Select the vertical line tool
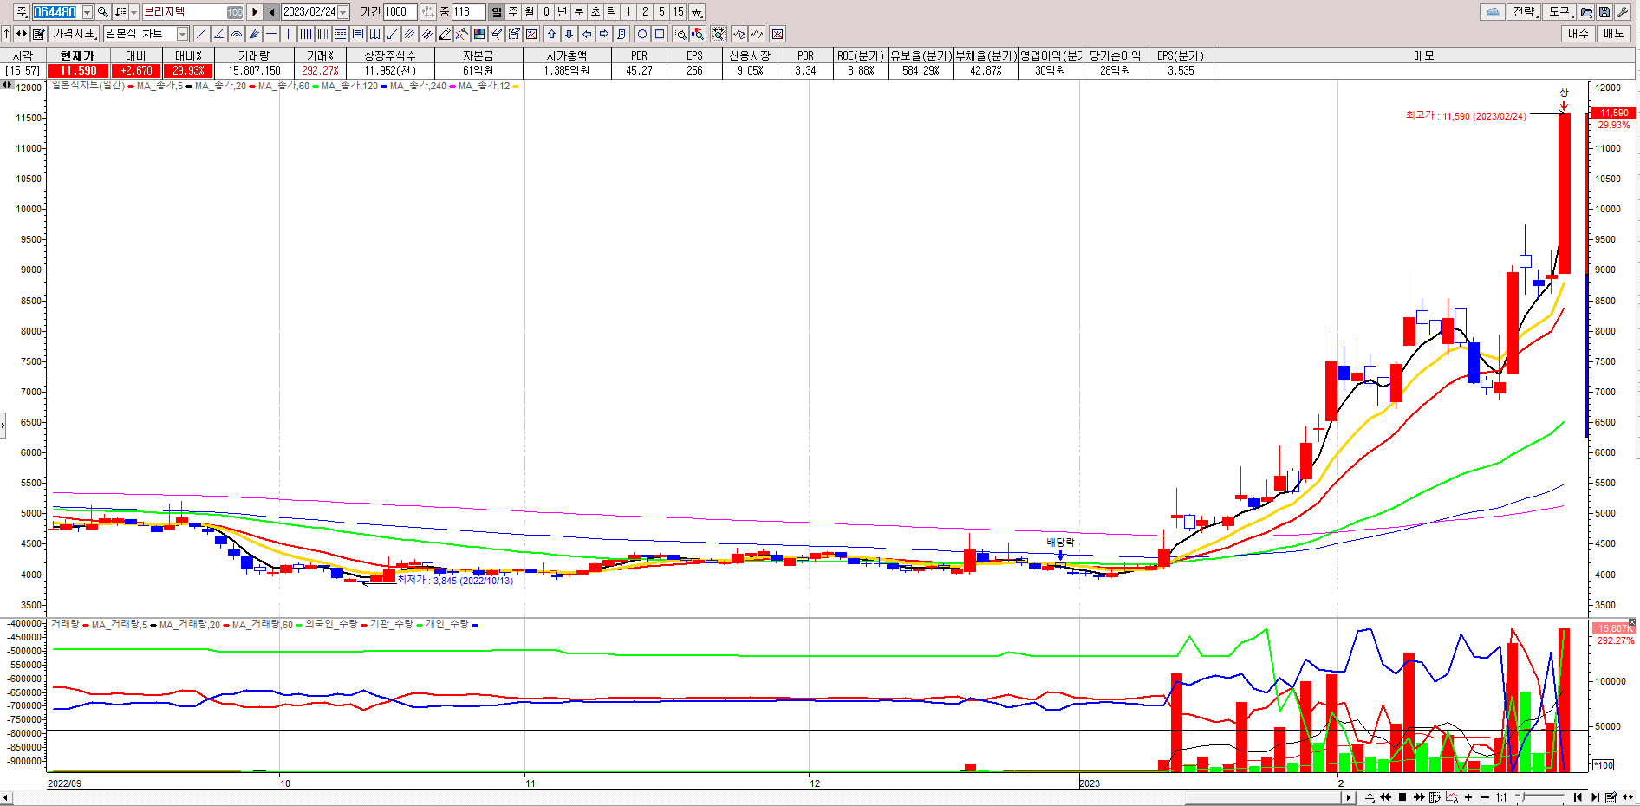Screen dimensions: 1640x806 click(x=289, y=34)
